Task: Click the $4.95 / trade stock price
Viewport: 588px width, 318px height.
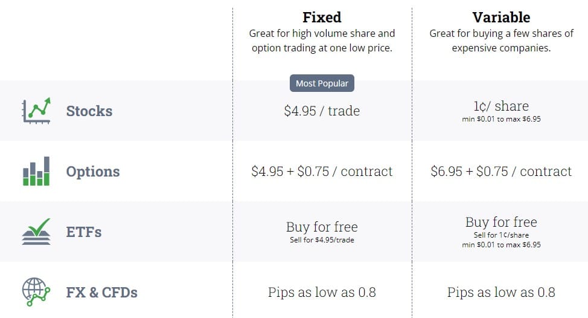Action: pyautogui.click(x=322, y=111)
